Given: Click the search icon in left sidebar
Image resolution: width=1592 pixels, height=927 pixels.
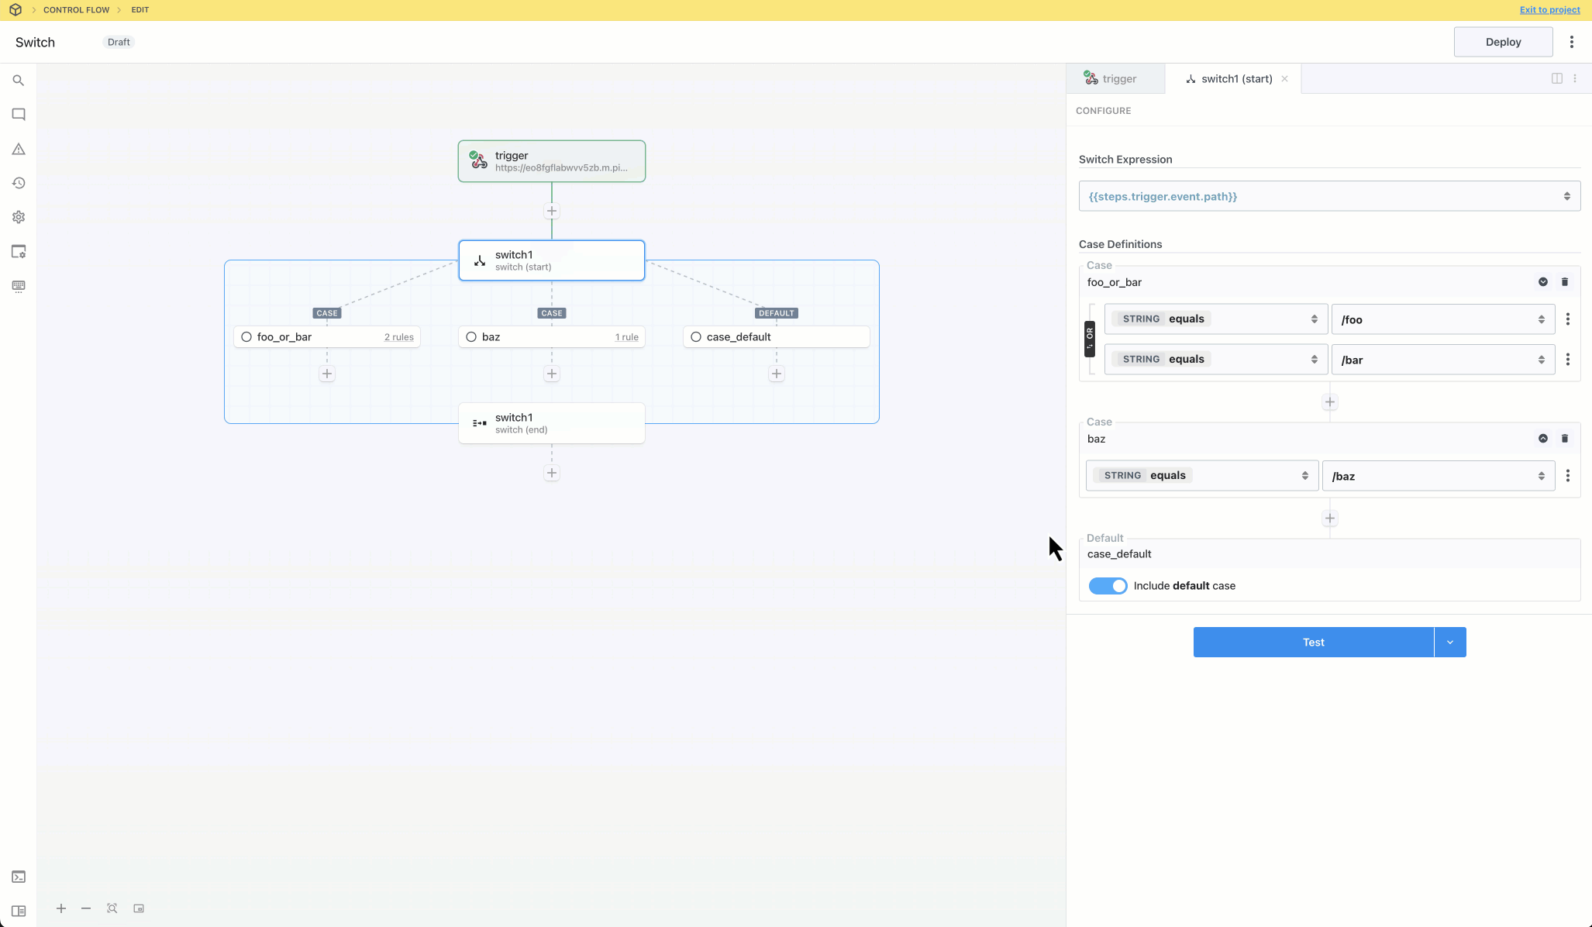Looking at the screenshot, I should [x=19, y=81].
